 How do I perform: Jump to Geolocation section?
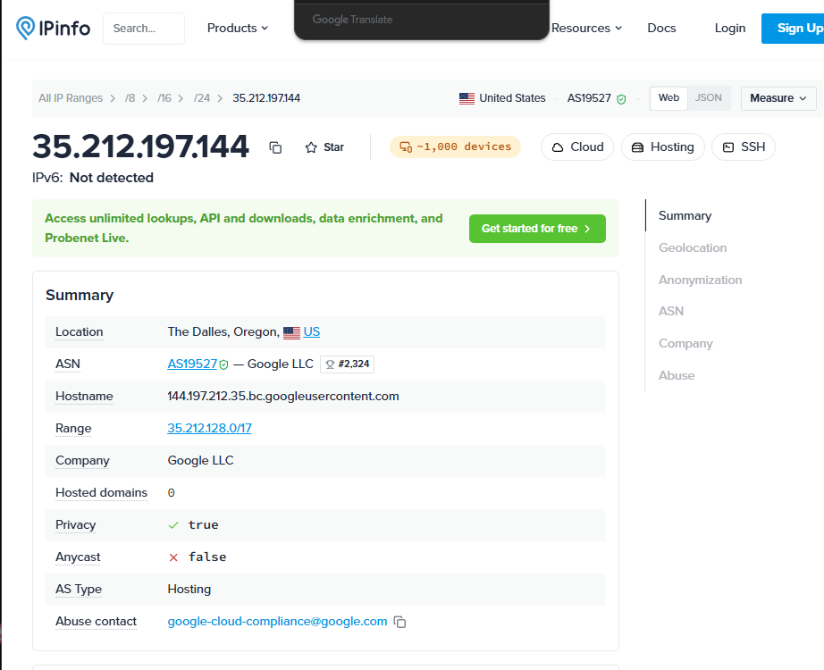click(x=693, y=248)
